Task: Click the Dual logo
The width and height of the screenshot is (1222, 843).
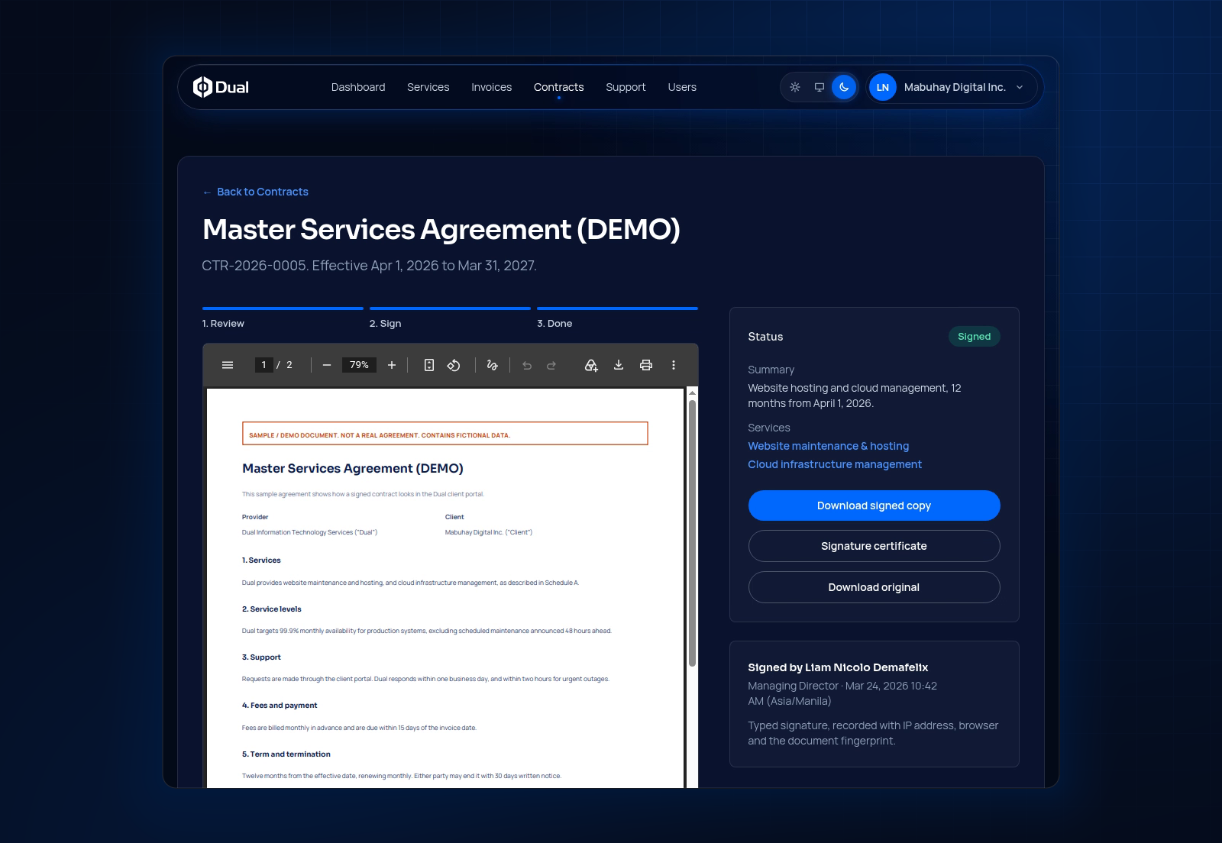Action: (x=221, y=87)
